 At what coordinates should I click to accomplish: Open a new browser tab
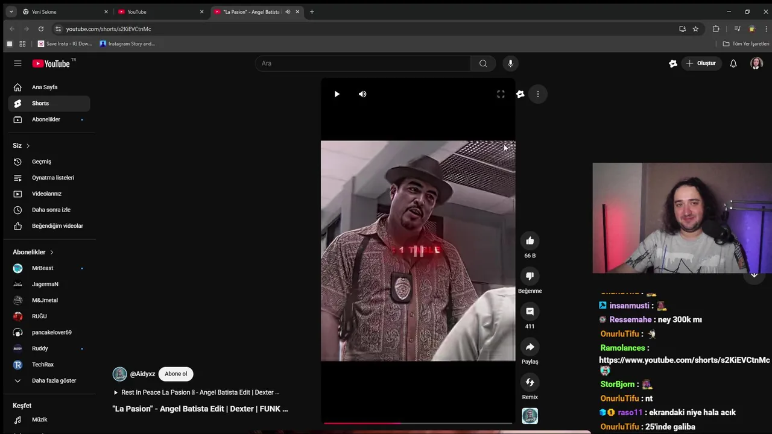pyautogui.click(x=312, y=11)
